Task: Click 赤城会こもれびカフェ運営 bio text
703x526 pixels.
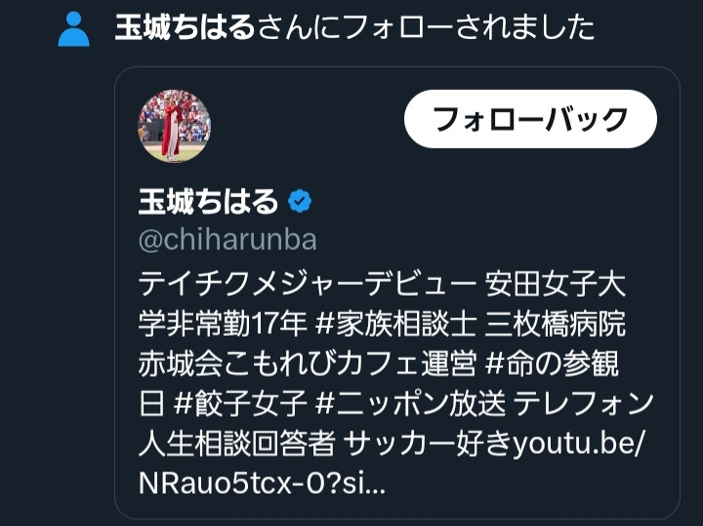Action: click(308, 363)
